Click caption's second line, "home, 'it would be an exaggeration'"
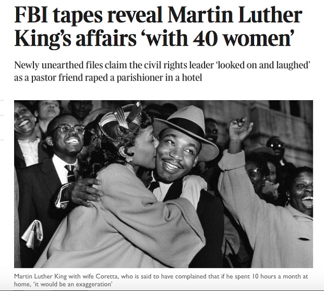 pos(63,284)
